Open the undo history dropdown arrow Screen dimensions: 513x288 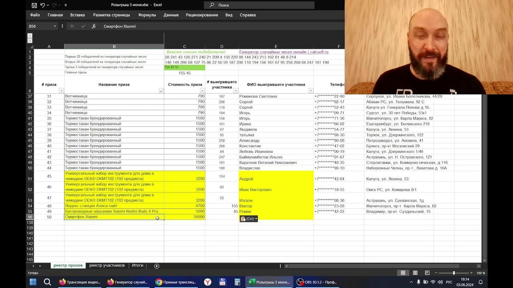pyautogui.click(x=48, y=5)
